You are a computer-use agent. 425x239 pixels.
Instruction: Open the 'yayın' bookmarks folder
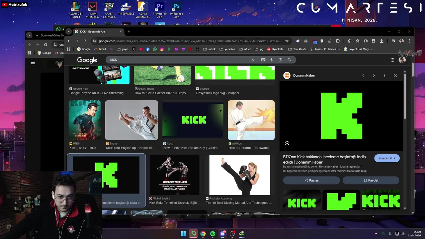(122, 49)
